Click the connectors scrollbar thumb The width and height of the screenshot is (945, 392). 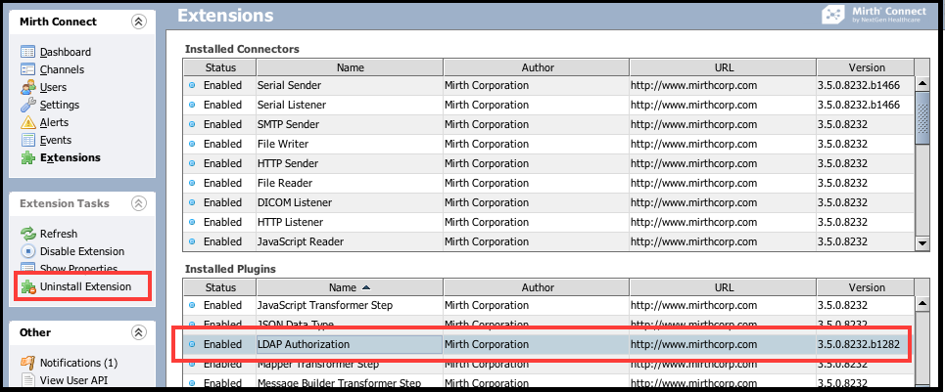click(x=922, y=118)
